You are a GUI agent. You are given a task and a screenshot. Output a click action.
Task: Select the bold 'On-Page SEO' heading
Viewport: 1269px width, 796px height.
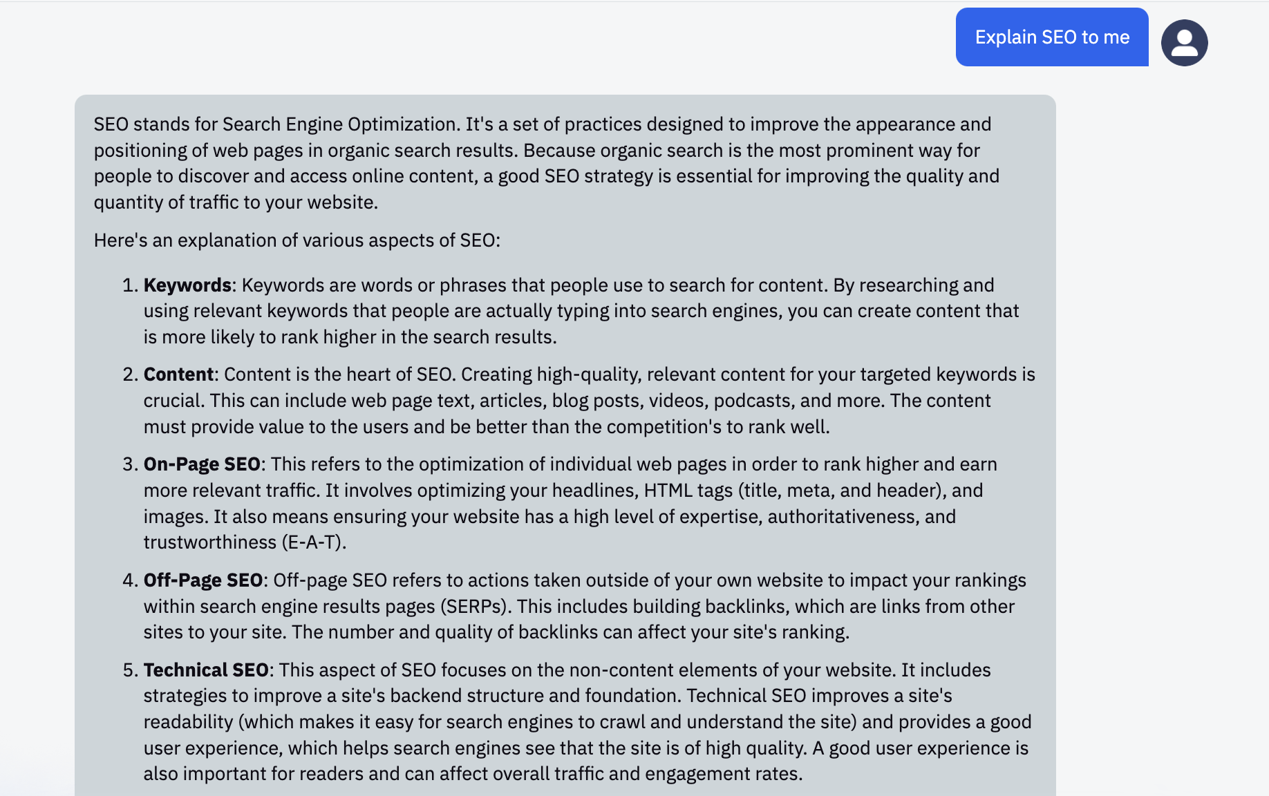tap(202, 464)
